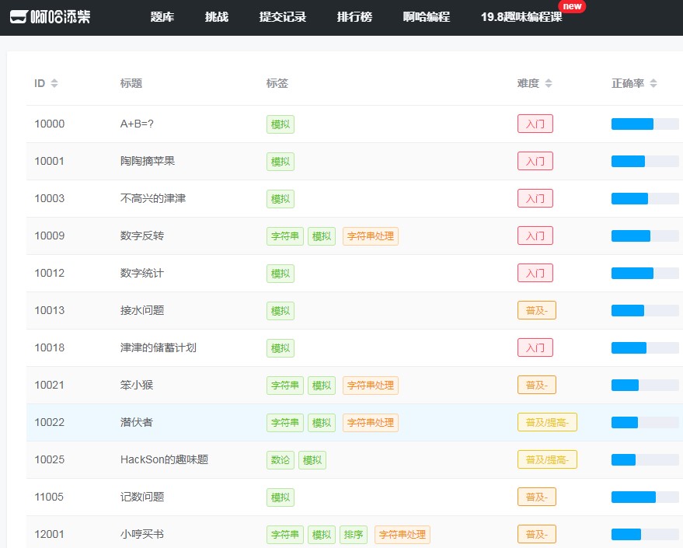Navigate to 啊哈编程

pos(426,17)
